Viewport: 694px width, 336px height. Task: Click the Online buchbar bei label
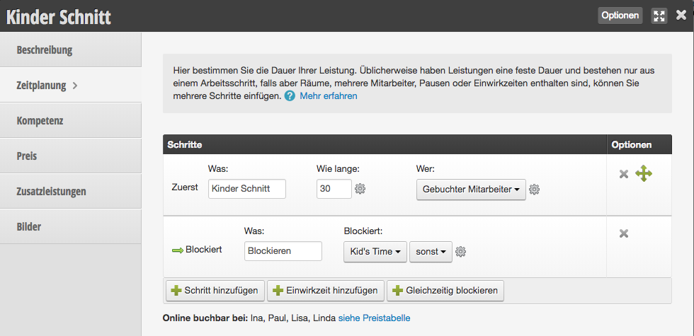(x=205, y=318)
